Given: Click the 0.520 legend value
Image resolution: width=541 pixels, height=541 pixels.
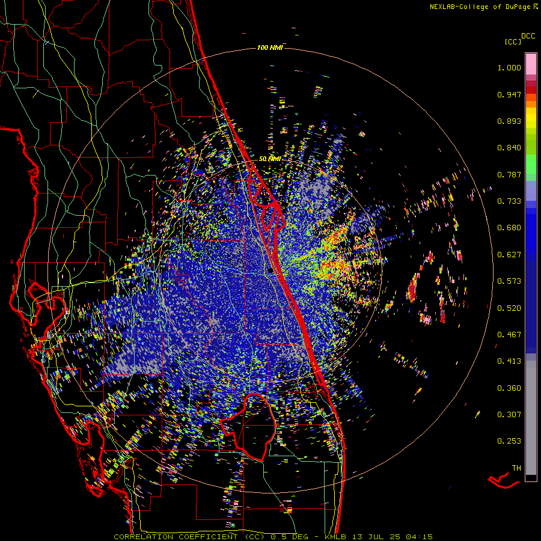Looking at the screenshot, I should pyautogui.click(x=509, y=308).
